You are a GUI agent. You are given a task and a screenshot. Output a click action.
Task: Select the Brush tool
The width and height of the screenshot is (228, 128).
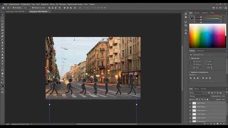tap(2, 39)
